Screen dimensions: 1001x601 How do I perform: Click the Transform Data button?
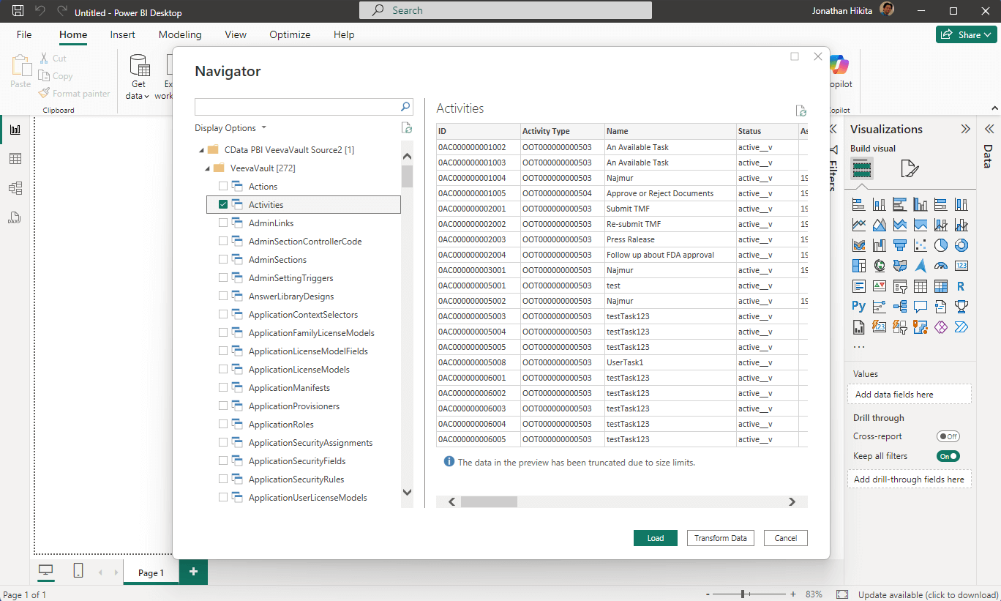(x=720, y=538)
